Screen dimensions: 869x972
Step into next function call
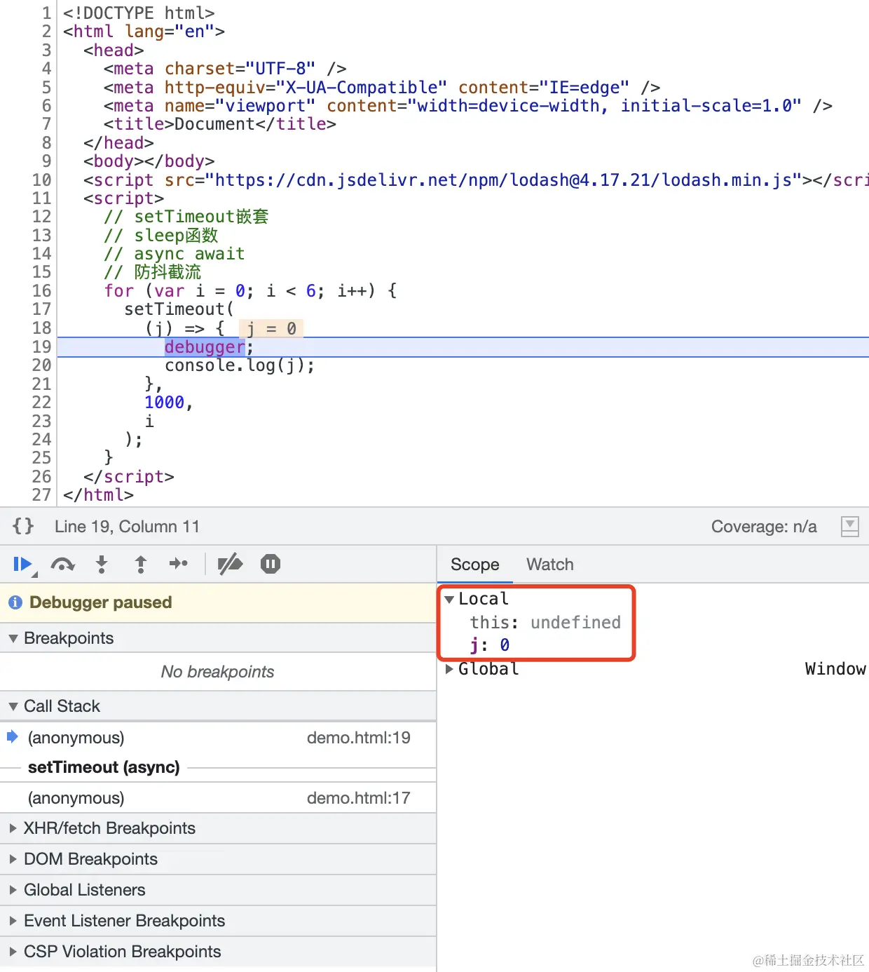pos(102,565)
